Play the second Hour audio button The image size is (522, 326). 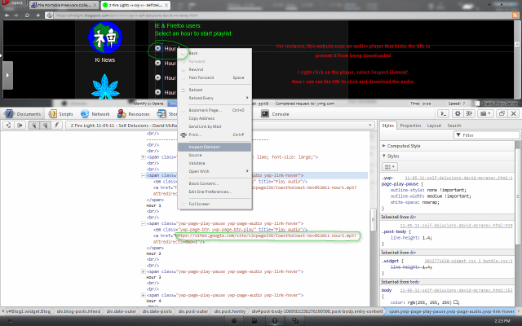pyautogui.click(x=157, y=63)
